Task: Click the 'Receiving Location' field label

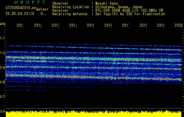Action: coord(71,7)
